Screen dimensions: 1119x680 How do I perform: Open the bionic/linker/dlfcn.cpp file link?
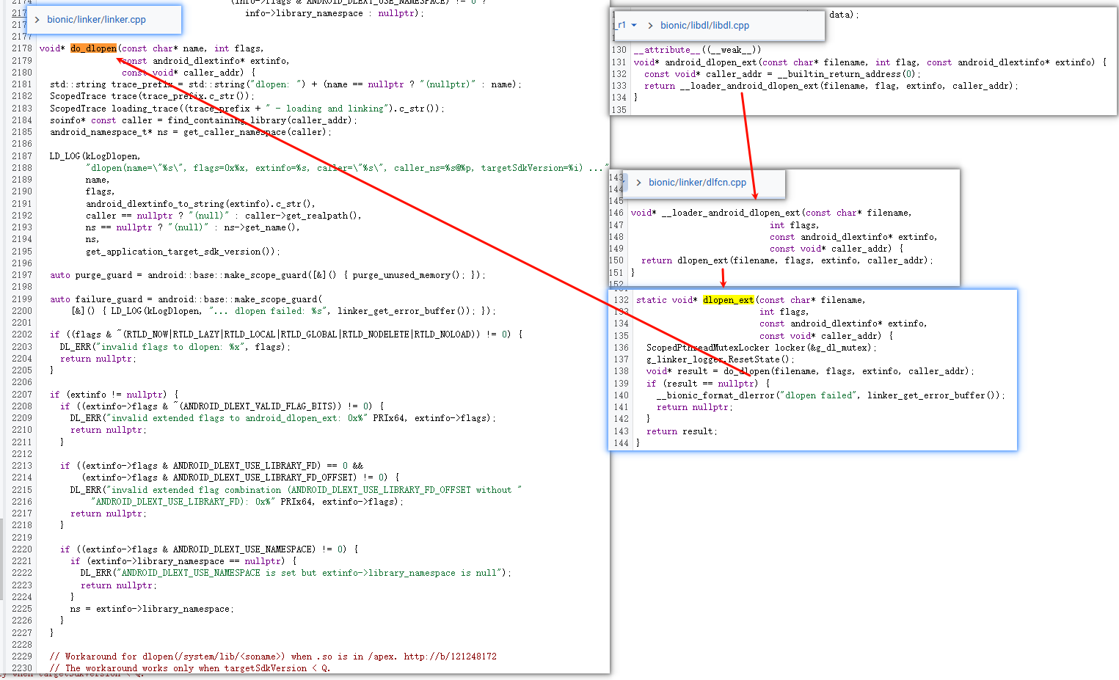[x=697, y=183]
